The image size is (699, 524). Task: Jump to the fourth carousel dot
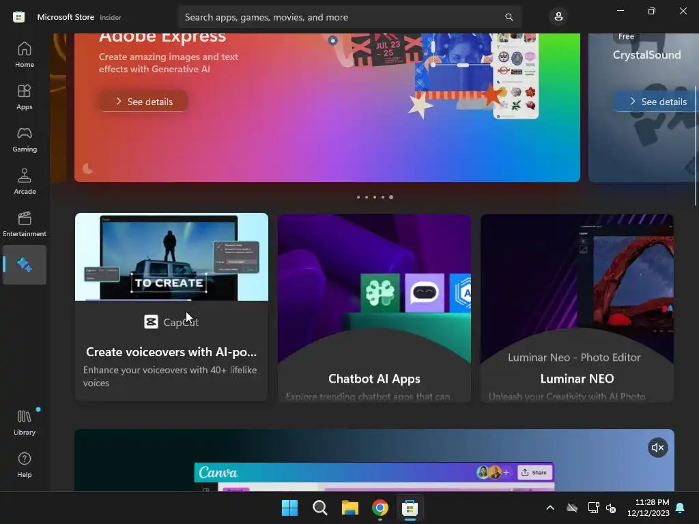pyautogui.click(x=382, y=197)
